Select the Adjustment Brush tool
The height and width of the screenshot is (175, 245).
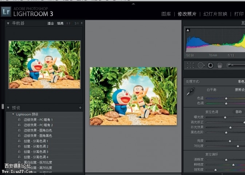[230, 65]
